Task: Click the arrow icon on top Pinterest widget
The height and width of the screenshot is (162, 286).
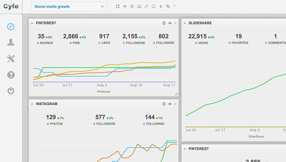Action: (x=170, y=23)
